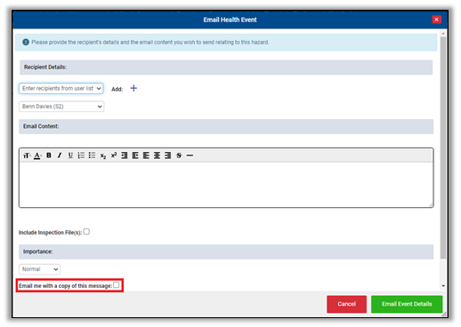
Task: Open the font size tool in editor toolbar
Action: pyautogui.click(x=27, y=156)
